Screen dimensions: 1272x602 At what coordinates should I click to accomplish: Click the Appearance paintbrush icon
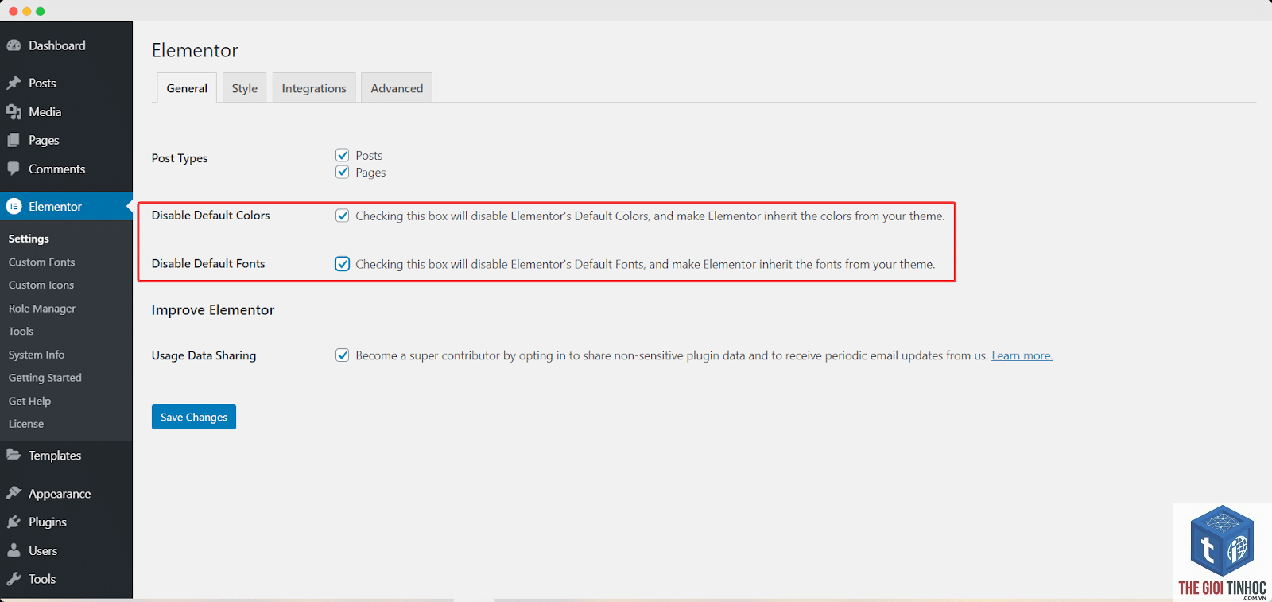[14, 493]
